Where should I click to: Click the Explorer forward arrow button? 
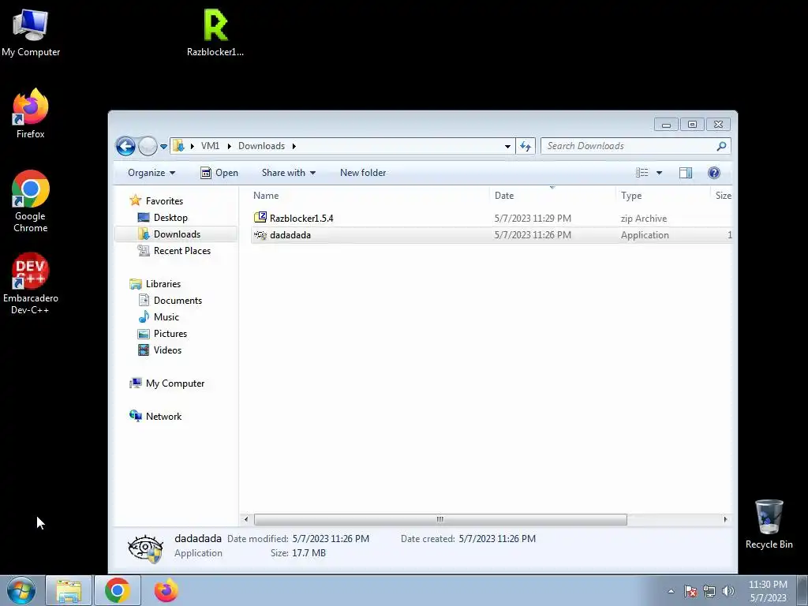(x=148, y=146)
